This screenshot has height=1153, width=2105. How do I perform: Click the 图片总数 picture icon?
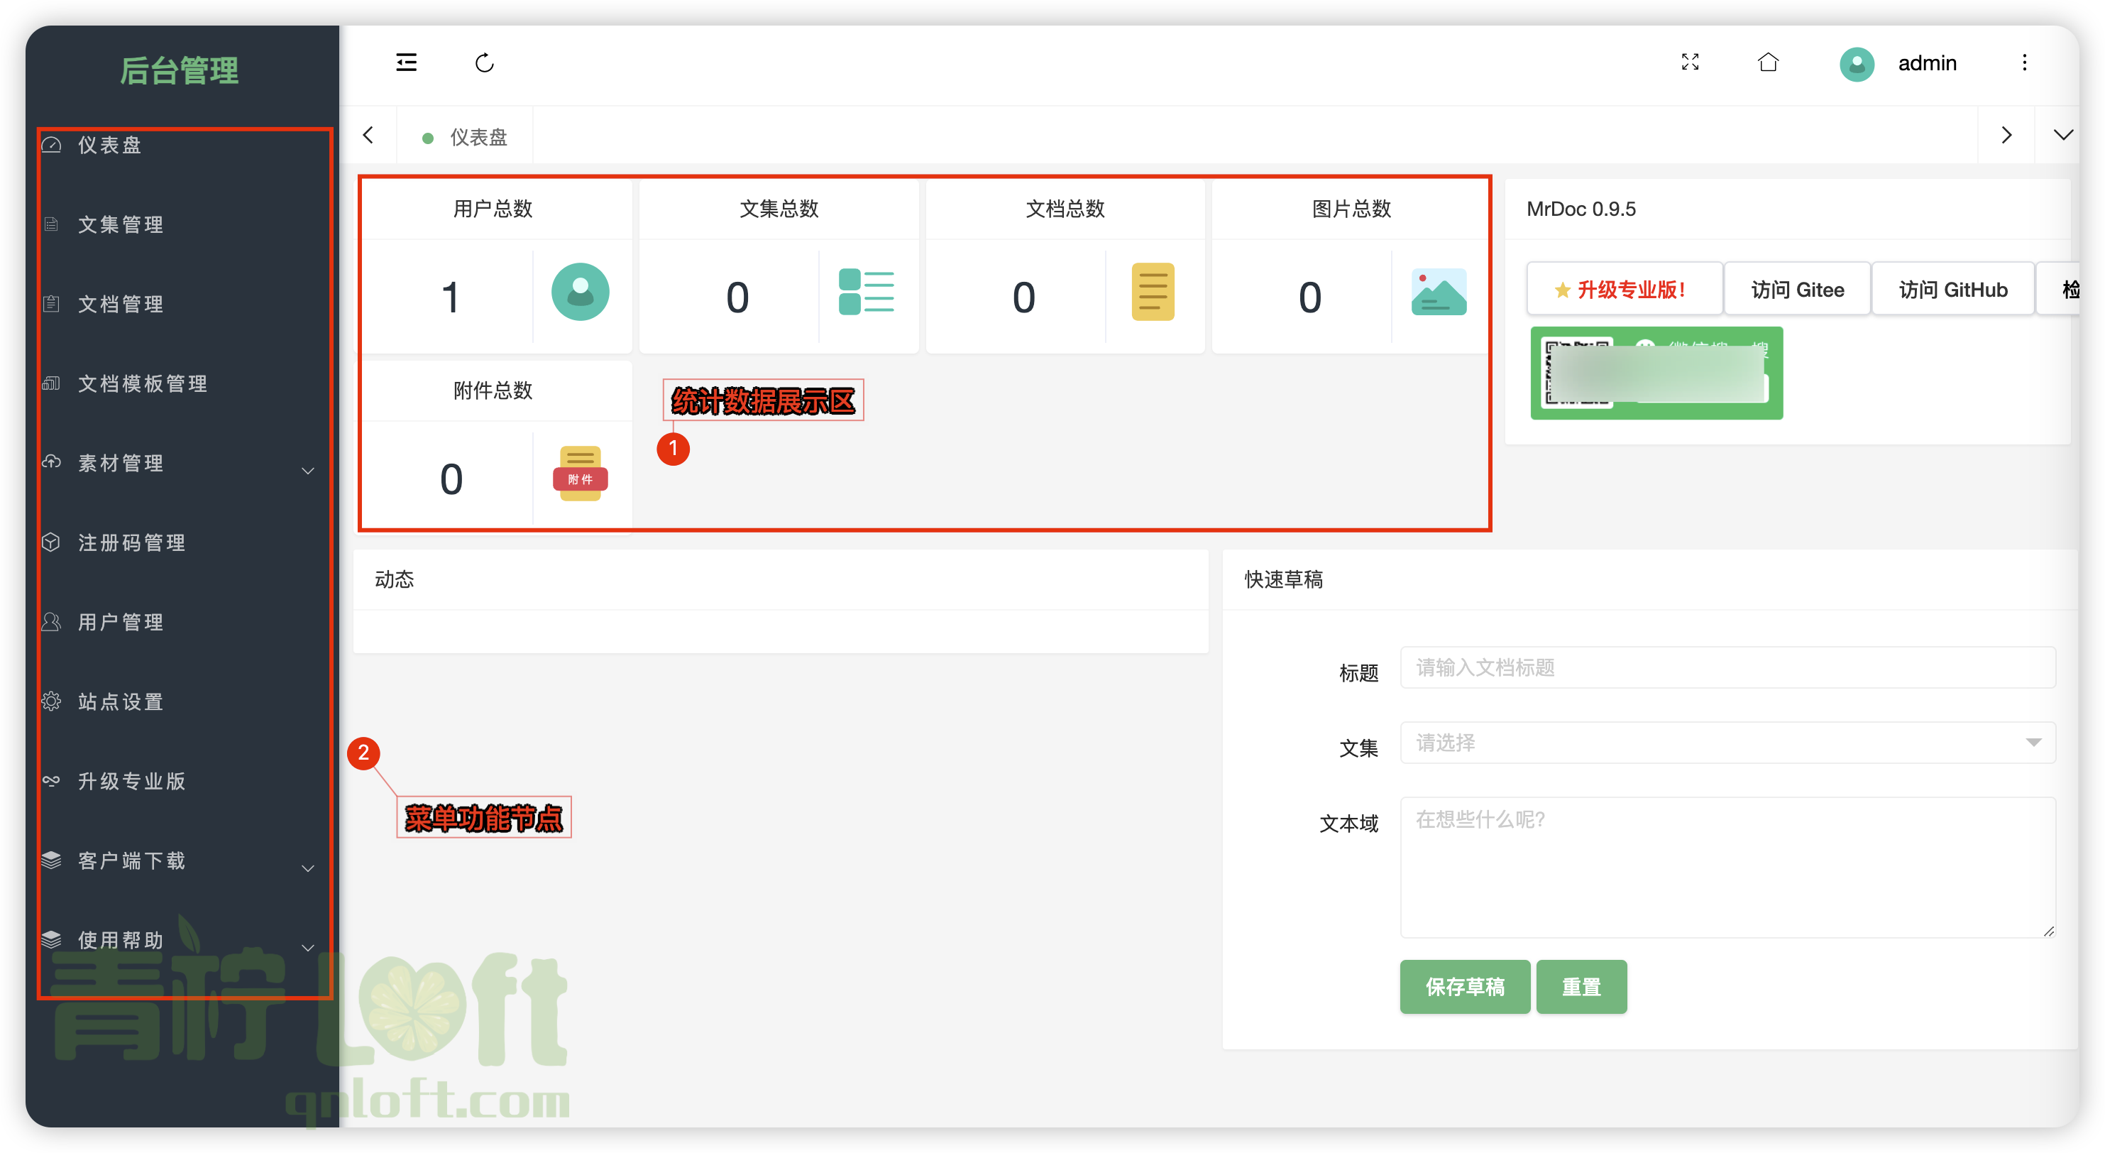1438,292
